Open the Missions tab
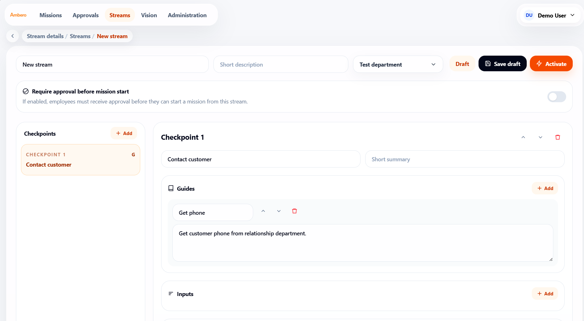584x321 pixels. (51, 15)
